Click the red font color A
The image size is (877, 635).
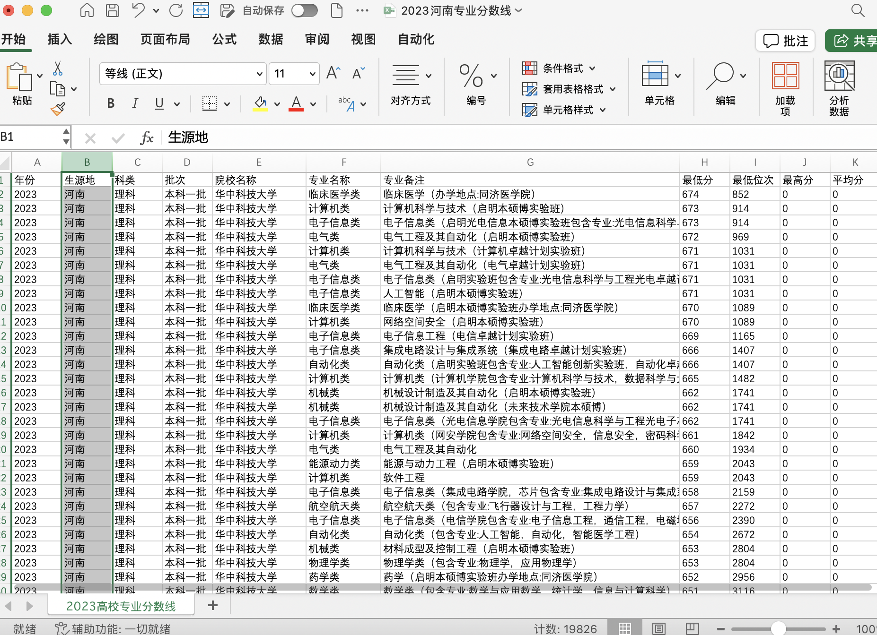click(x=296, y=103)
